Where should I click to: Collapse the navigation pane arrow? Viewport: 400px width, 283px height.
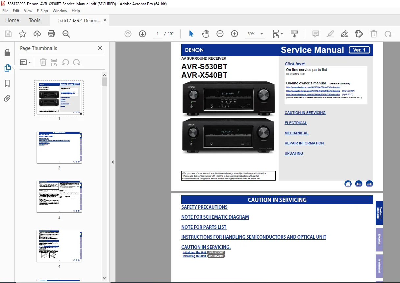[x=113, y=162]
